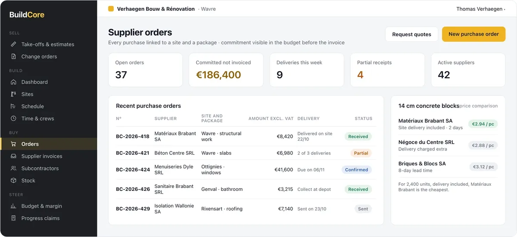Open the Active suppliers card
Viewport: 517px width, 237px height.
pyautogui.click(x=468, y=70)
